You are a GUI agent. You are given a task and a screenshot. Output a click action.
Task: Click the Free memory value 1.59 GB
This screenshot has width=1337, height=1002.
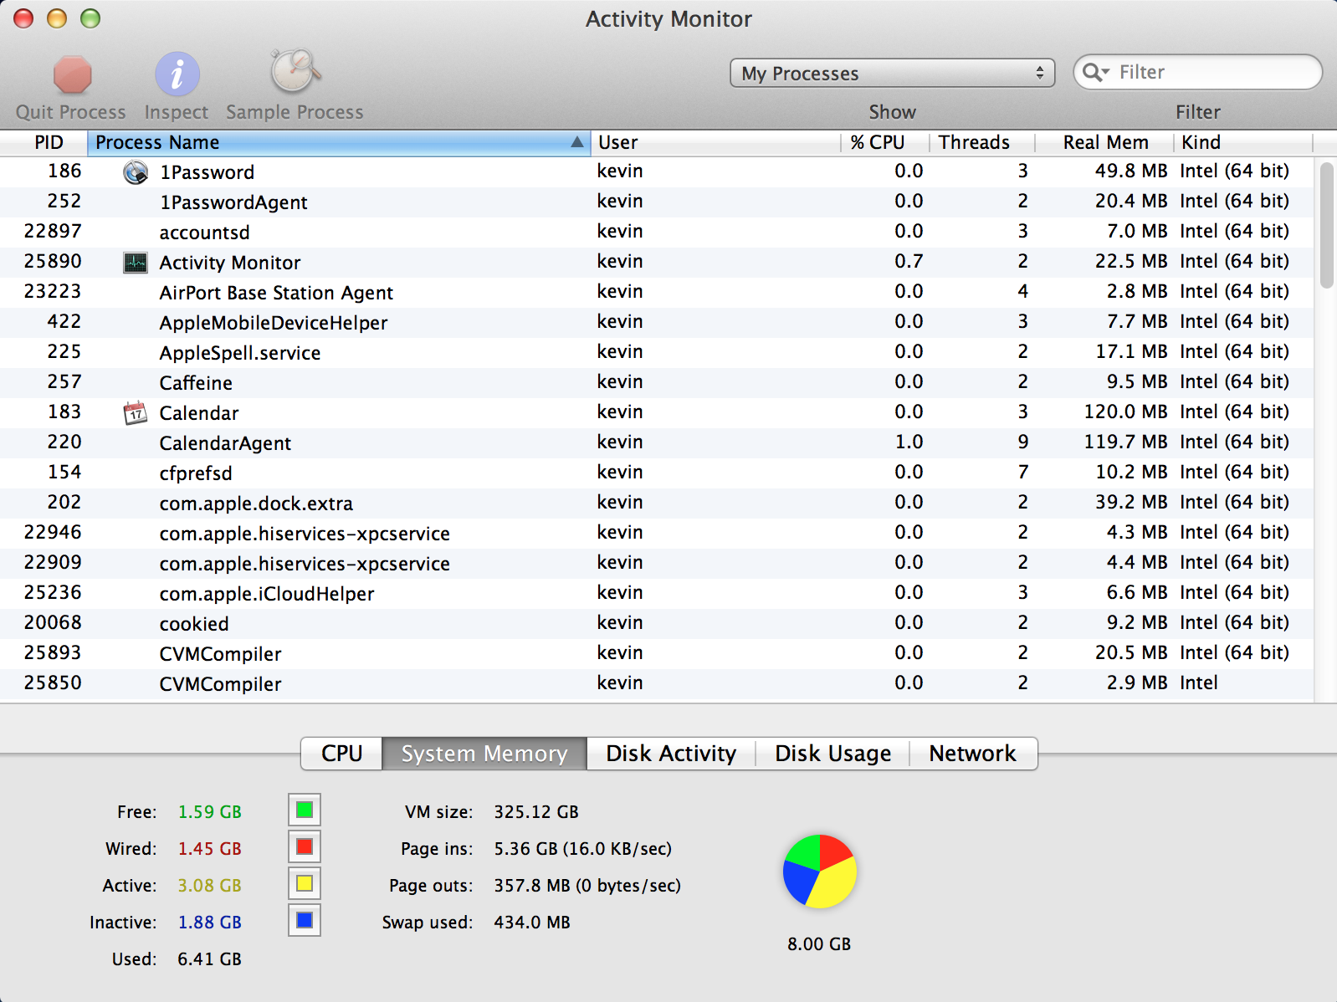pyautogui.click(x=209, y=812)
